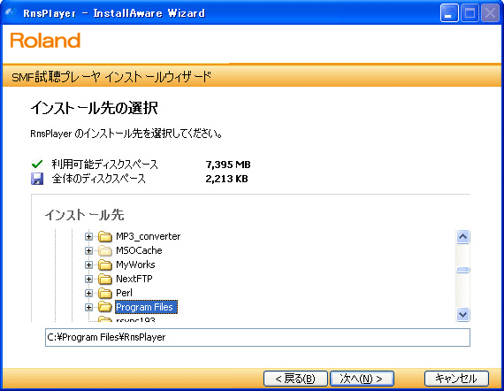Viewport: 504px width, 391px height.
Task: Click the Perl folder icon
Action: coord(105,294)
